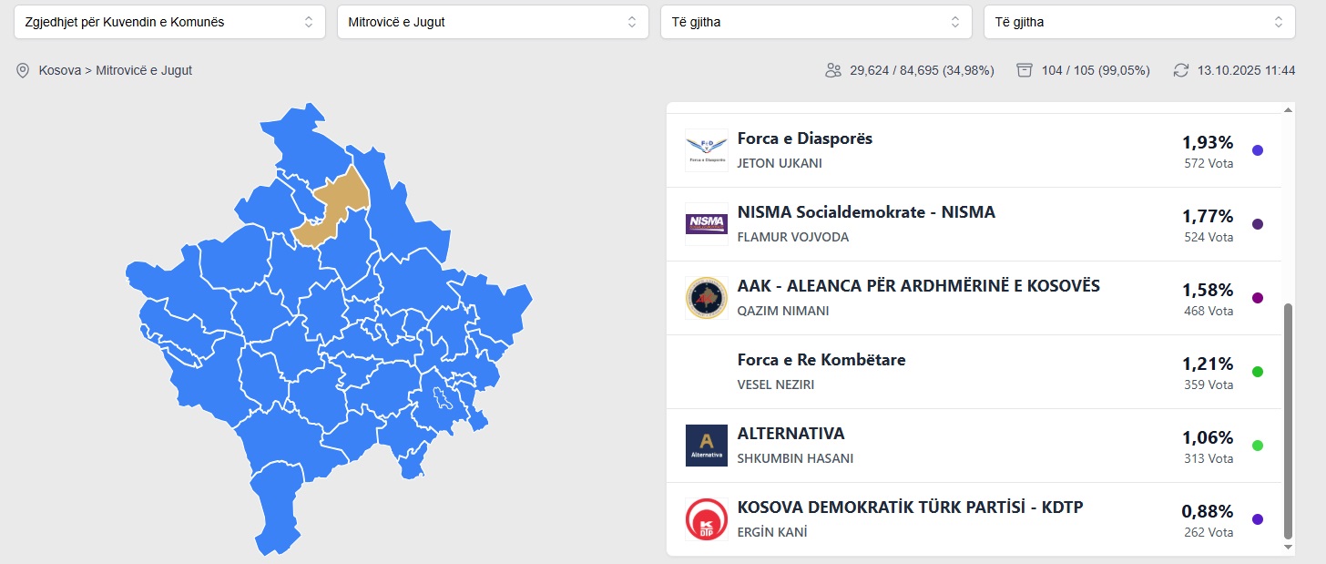Click the blue color dot for Forca e Diasporës

(x=1258, y=150)
